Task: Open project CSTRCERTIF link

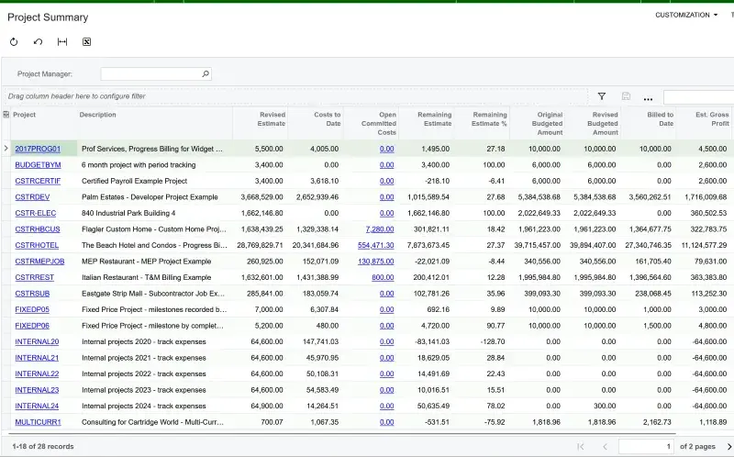Action: pyautogui.click(x=38, y=181)
